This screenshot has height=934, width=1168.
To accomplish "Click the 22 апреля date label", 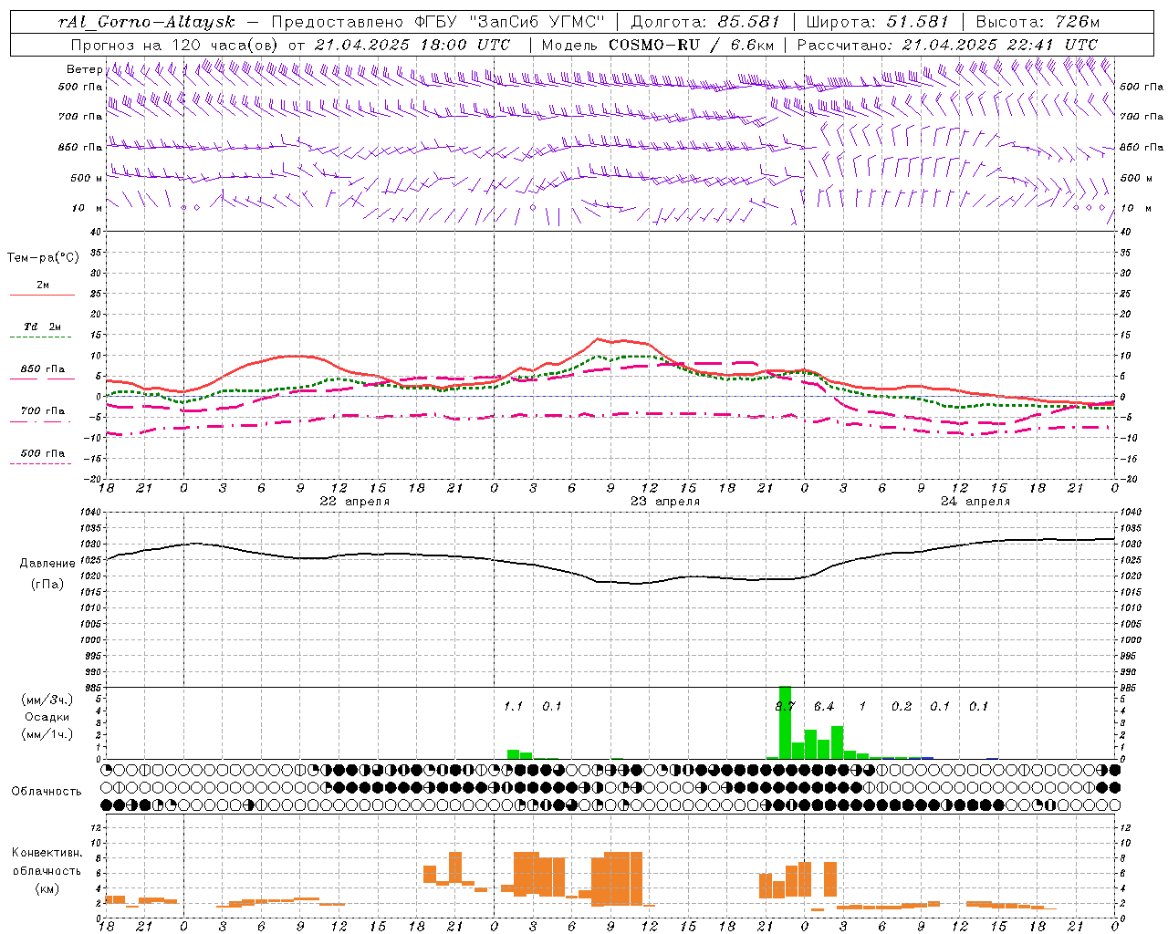I will point(354,502).
